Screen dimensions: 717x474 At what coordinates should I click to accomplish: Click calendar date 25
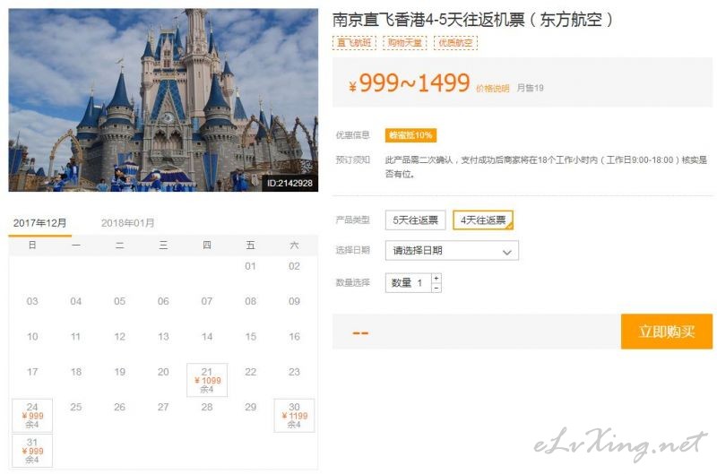[76, 407]
